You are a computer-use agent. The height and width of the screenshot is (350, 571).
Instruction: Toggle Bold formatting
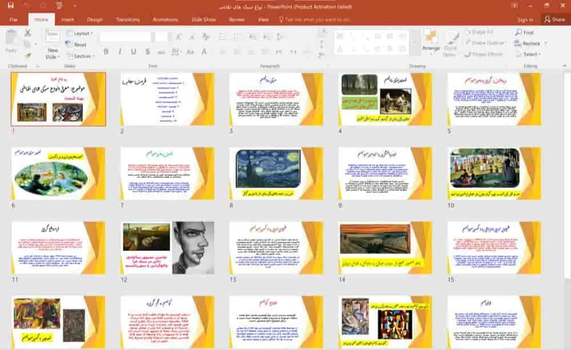tap(106, 52)
